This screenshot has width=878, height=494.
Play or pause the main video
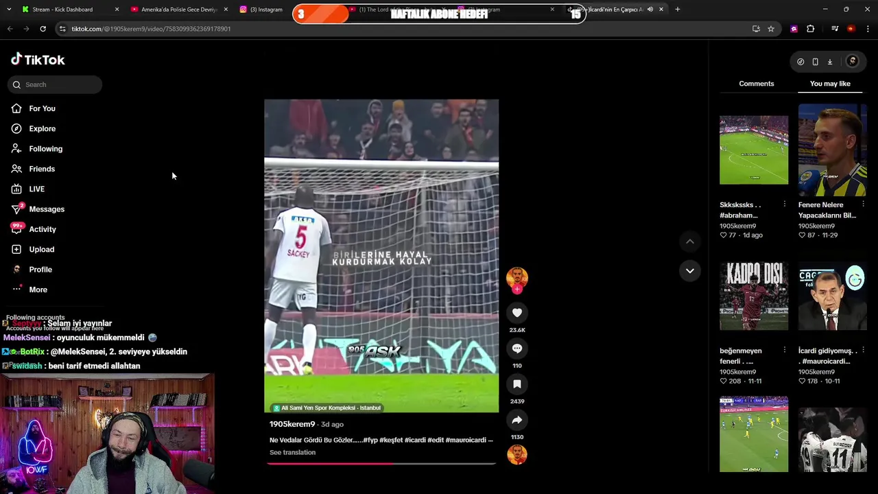[381, 256]
